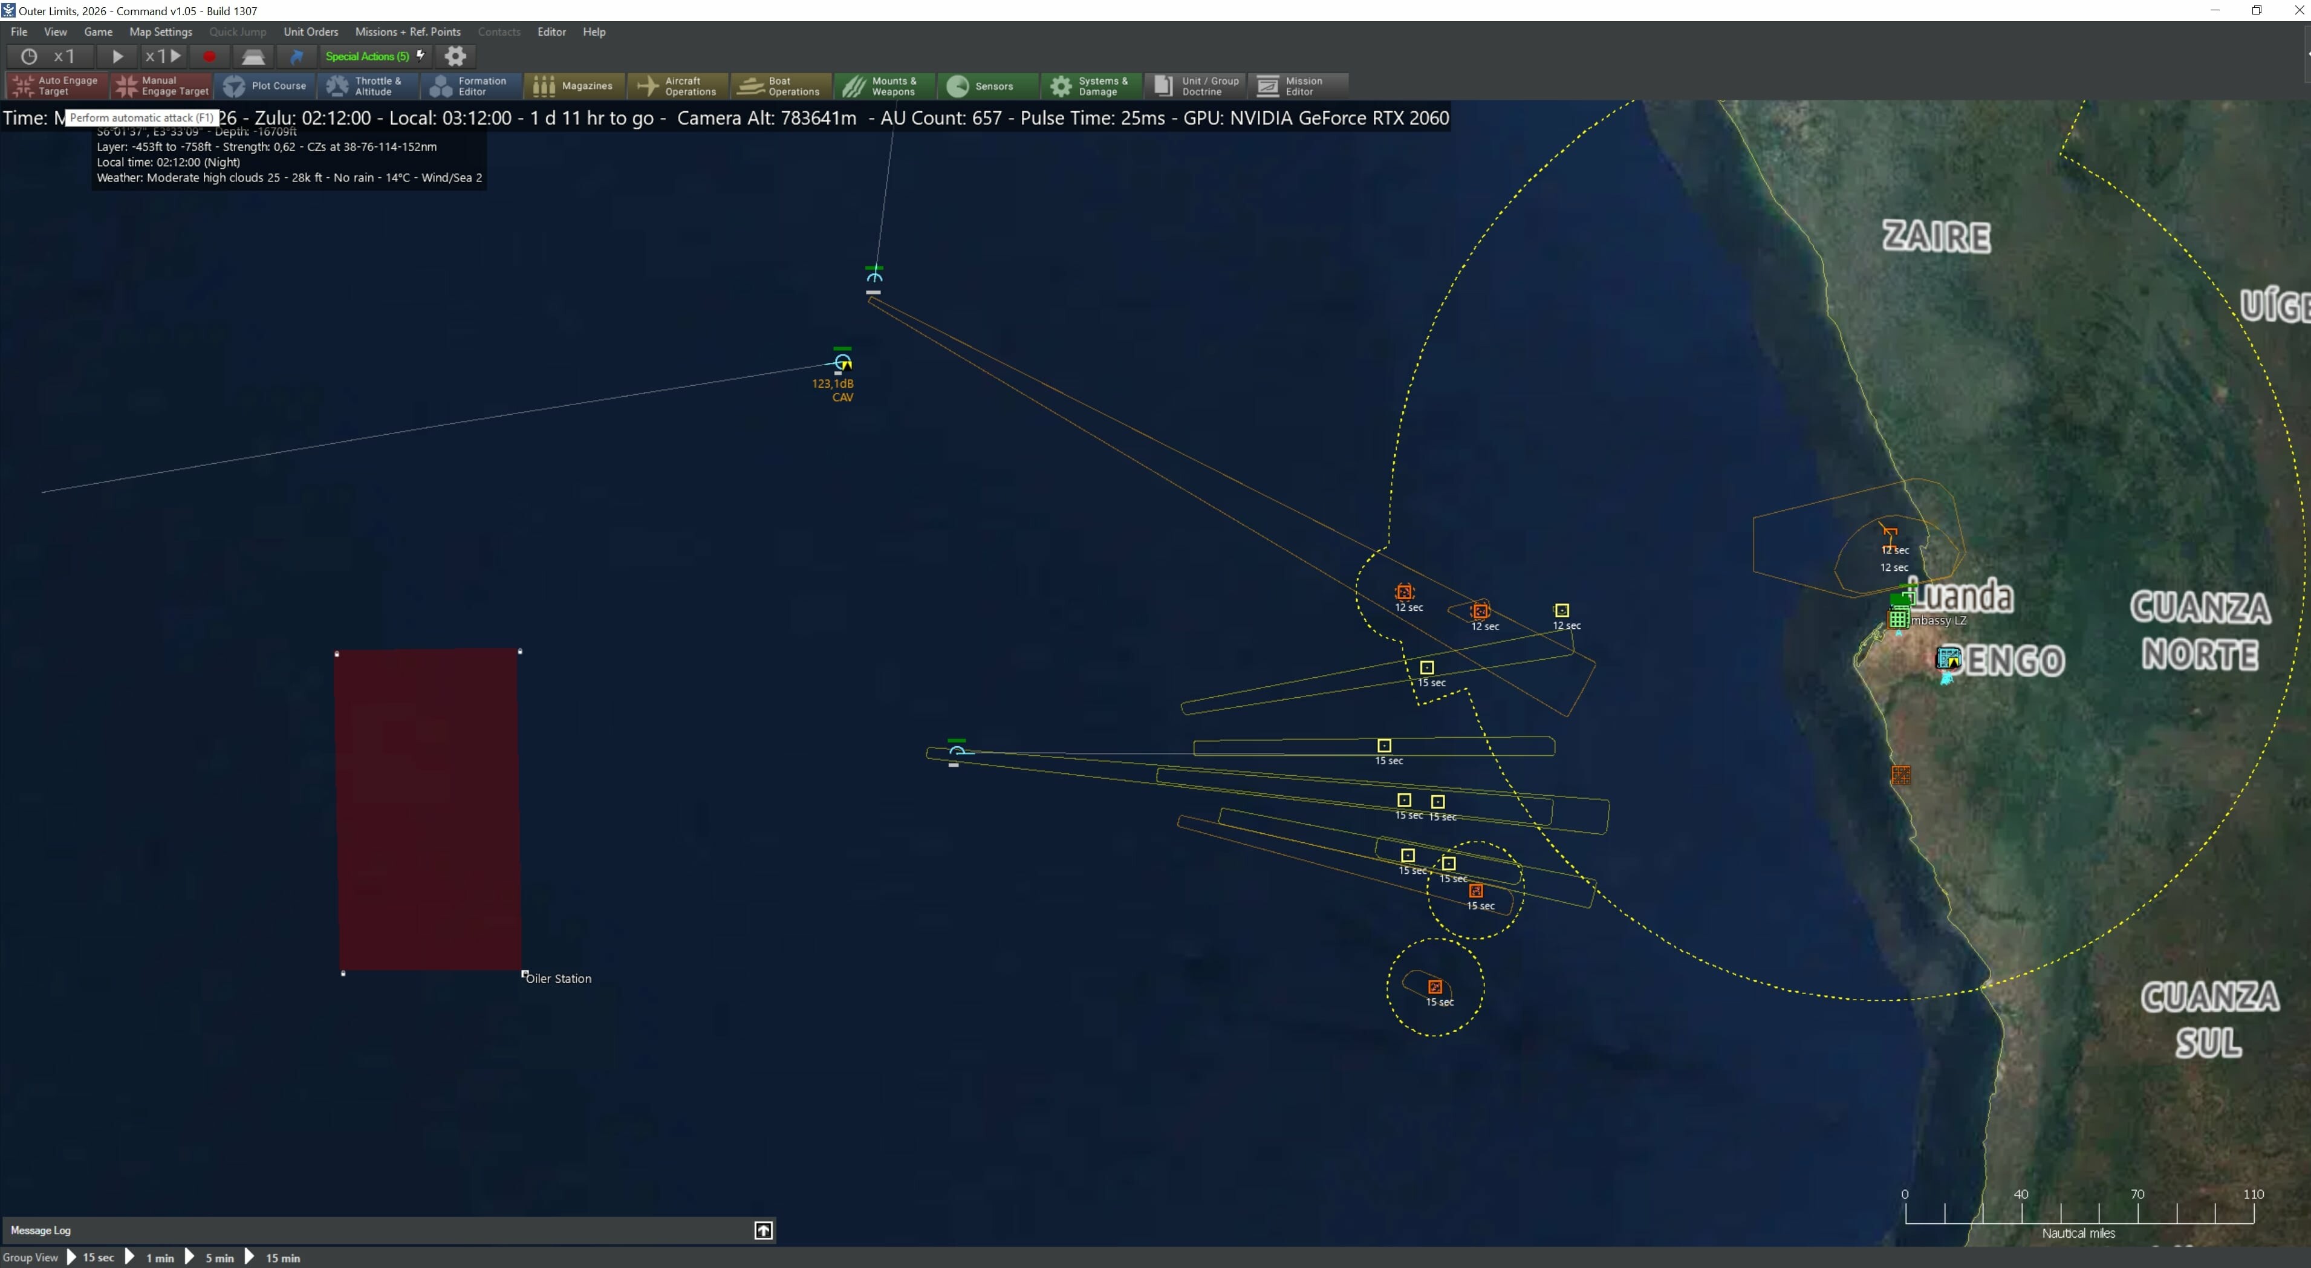Select the Auto Engage Target tool
The image size is (2311, 1268).
click(55, 85)
